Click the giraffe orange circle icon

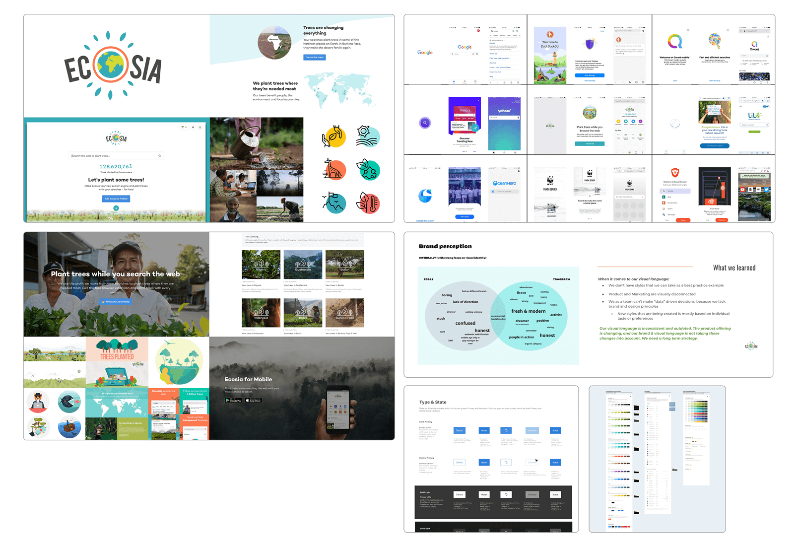click(333, 170)
